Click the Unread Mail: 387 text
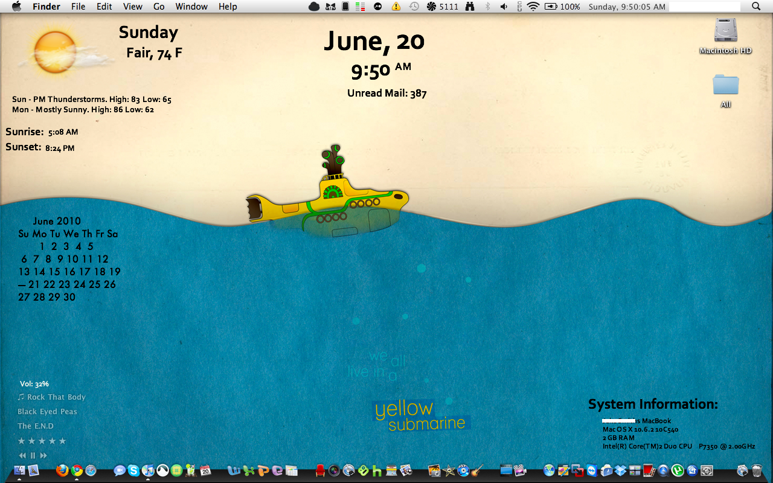The width and height of the screenshot is (773, 483). pyautogui.click(x=387, y=93)
